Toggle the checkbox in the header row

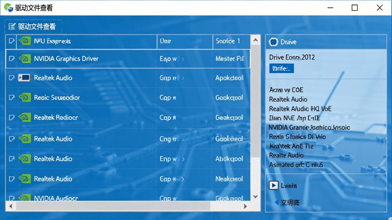(x=11, y=41)
